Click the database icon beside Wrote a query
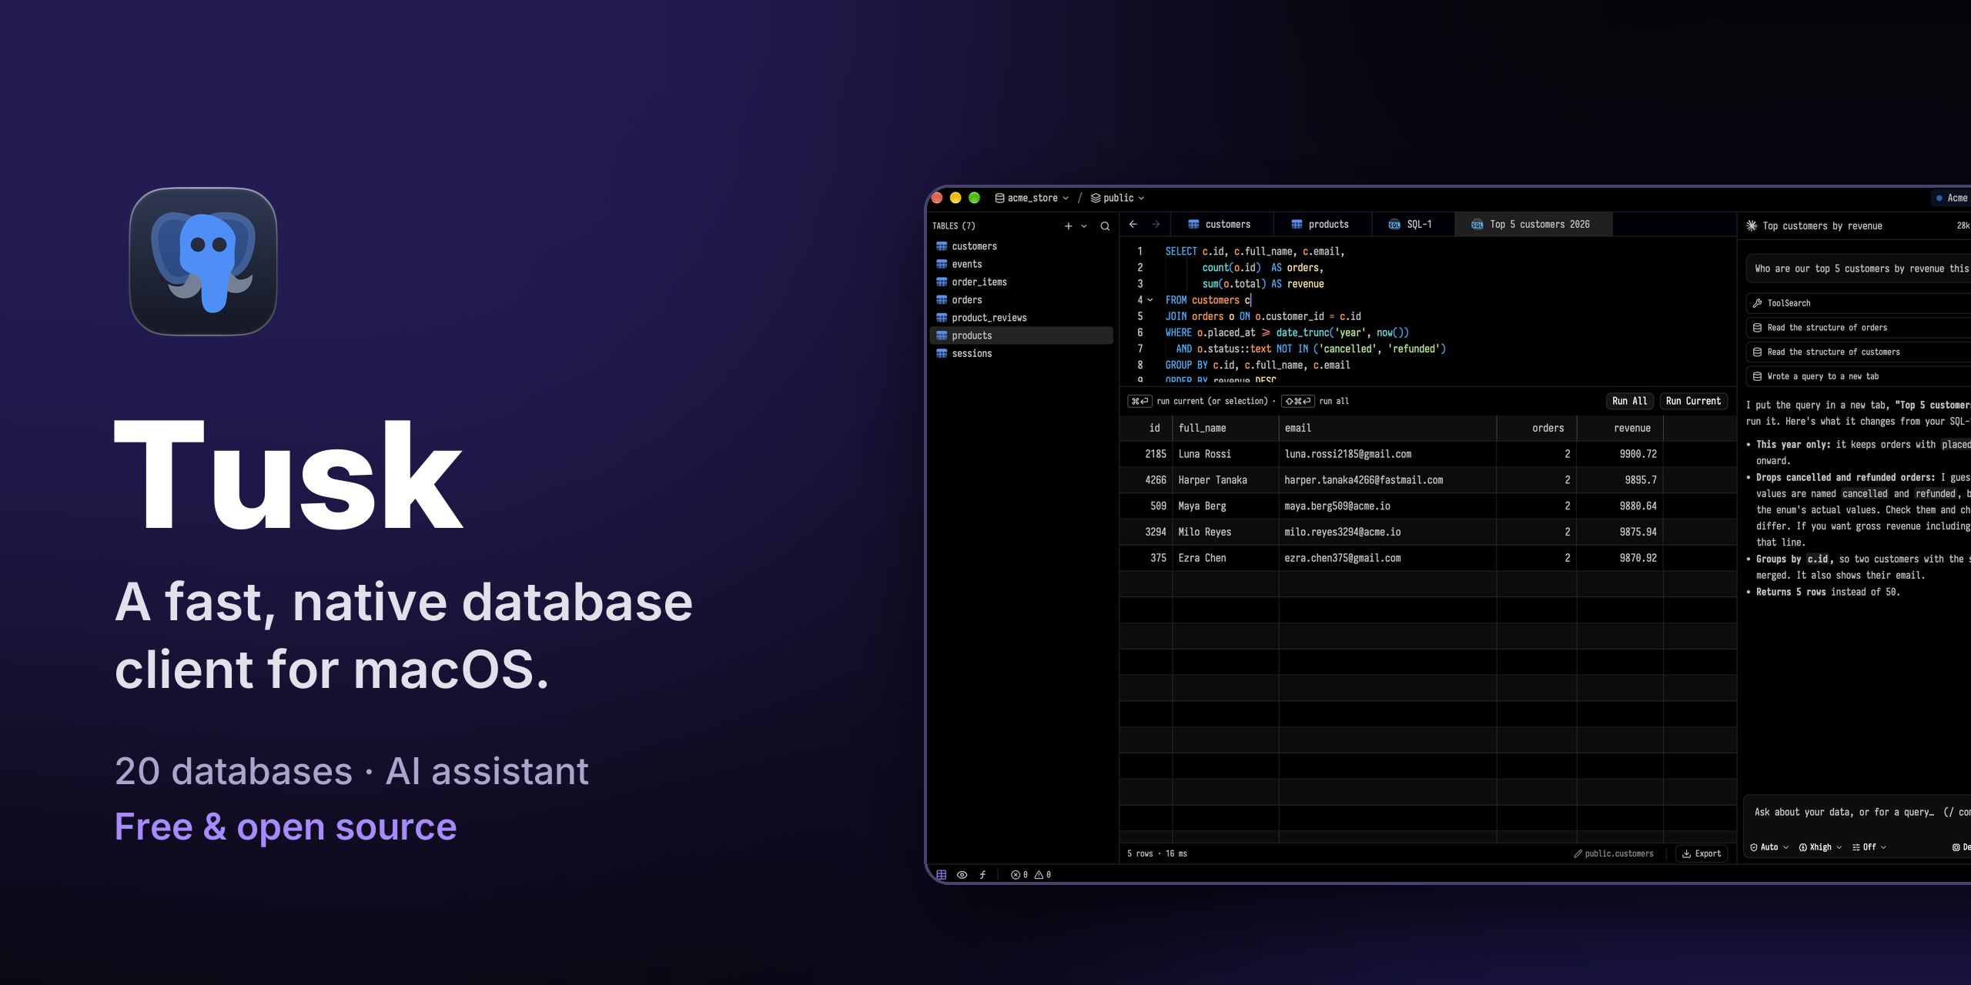 tap(1758, 376)
